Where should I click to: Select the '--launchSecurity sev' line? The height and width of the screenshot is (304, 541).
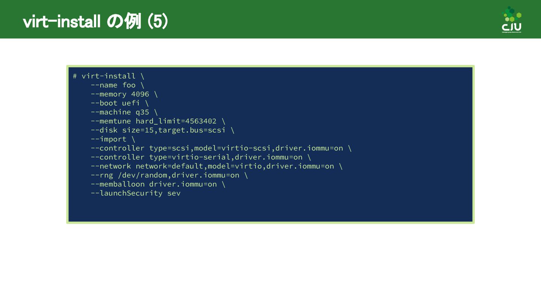135,193
